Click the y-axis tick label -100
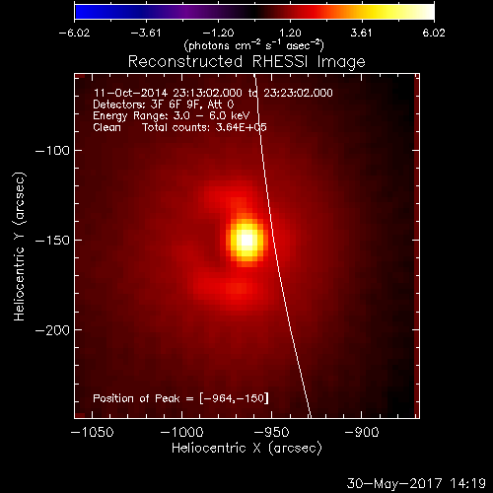Image resolution: width=493 pixels, height=493 pixels. (52, 151)
